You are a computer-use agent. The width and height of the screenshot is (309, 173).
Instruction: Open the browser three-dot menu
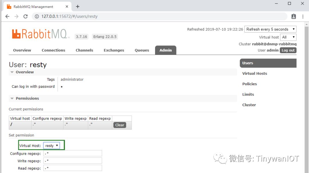point(303,16)
